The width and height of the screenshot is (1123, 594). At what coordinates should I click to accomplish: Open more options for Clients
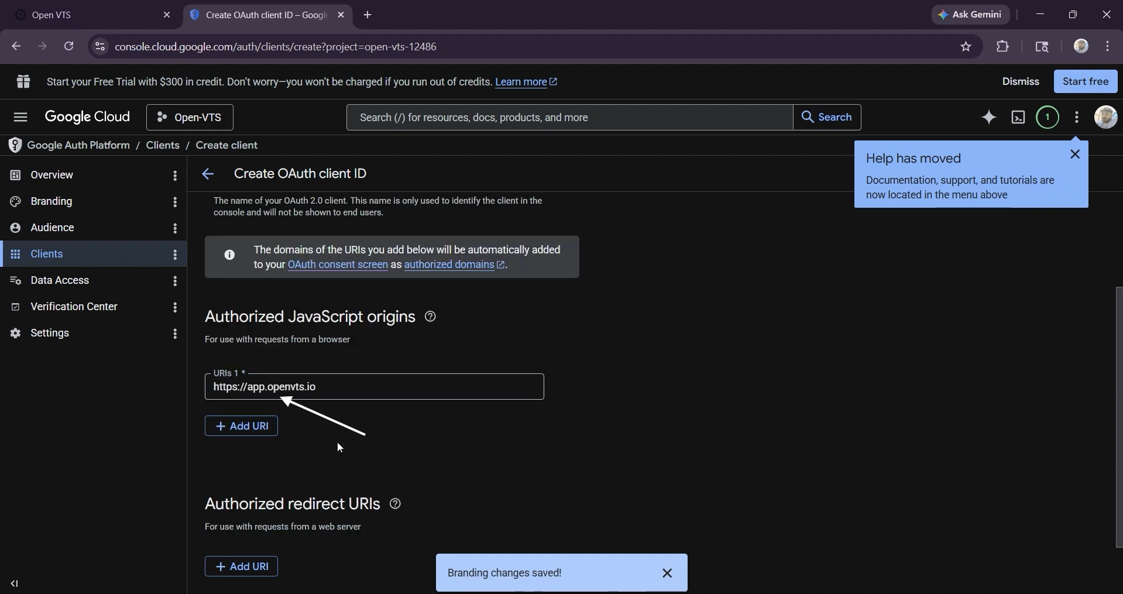[175, 254]
